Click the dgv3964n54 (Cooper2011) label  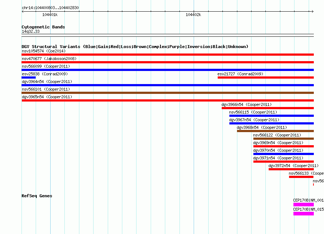47,82
